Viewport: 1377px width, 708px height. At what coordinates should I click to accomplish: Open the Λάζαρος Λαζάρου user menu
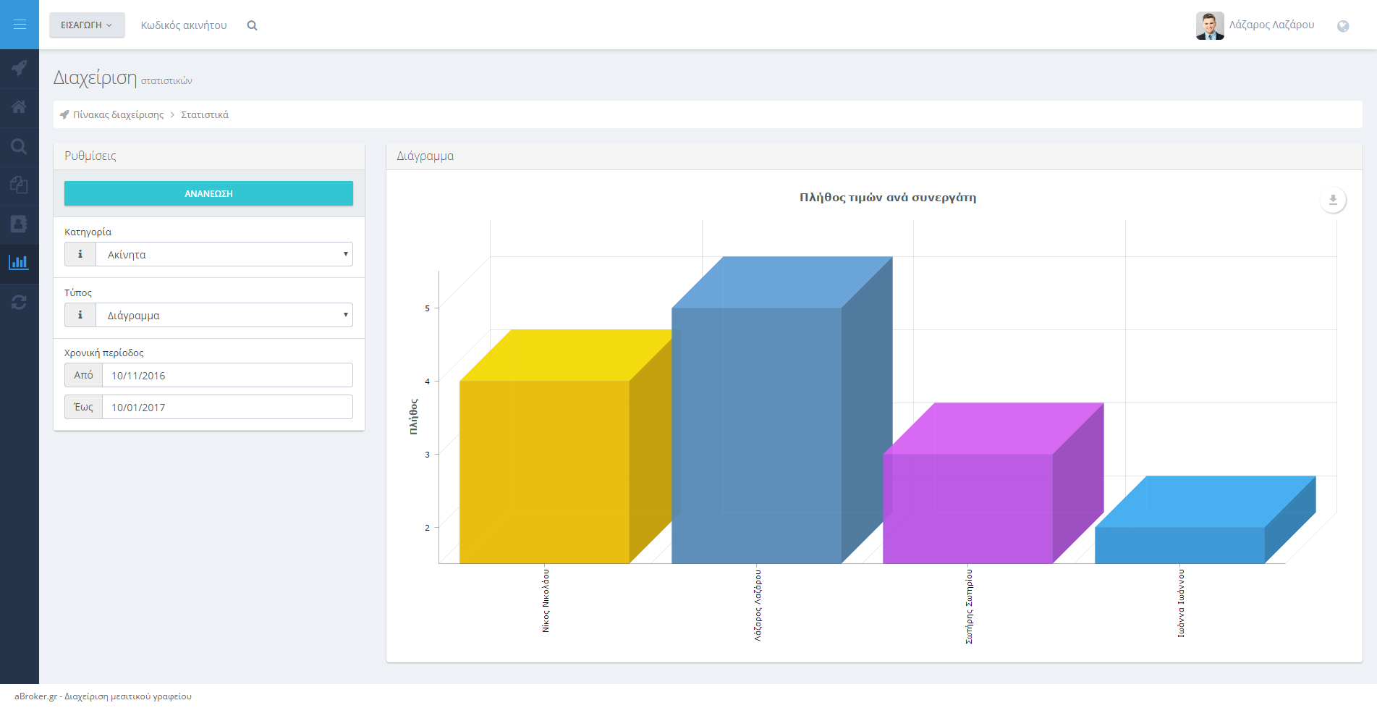coord(1255,25)
